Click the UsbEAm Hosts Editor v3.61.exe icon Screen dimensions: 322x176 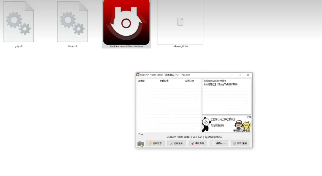point(126,22)
